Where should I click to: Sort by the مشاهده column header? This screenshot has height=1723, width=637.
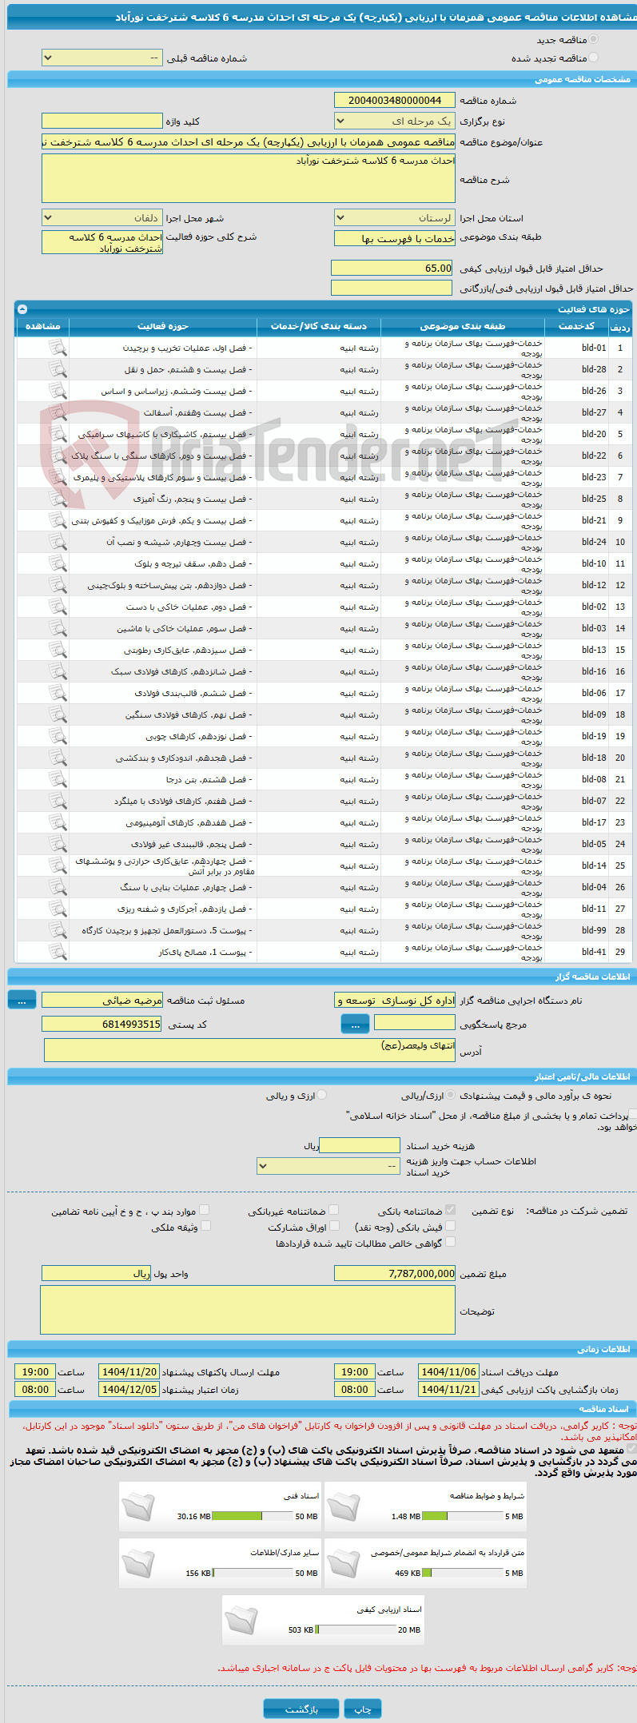pos(42,326)
